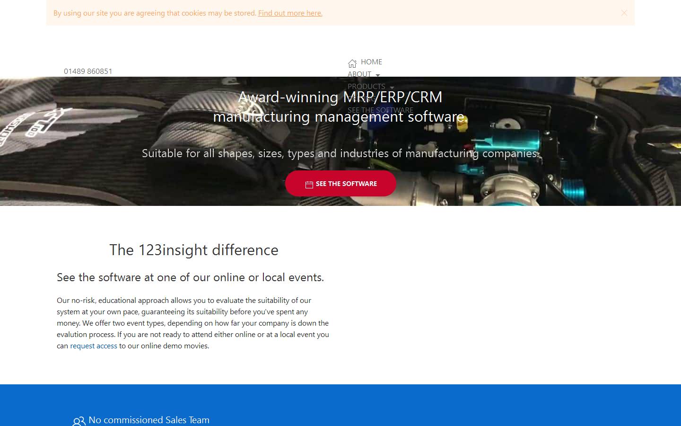Click the 'The 123insight difference' heading

click(193, 250)
